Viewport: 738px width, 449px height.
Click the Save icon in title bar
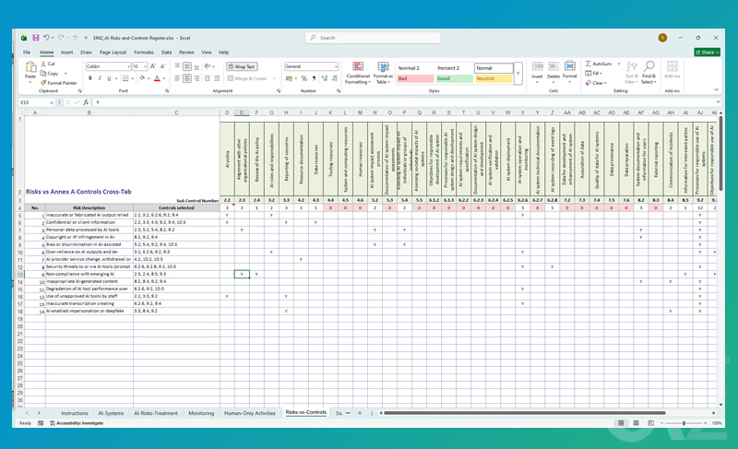[x=35, y=38]
